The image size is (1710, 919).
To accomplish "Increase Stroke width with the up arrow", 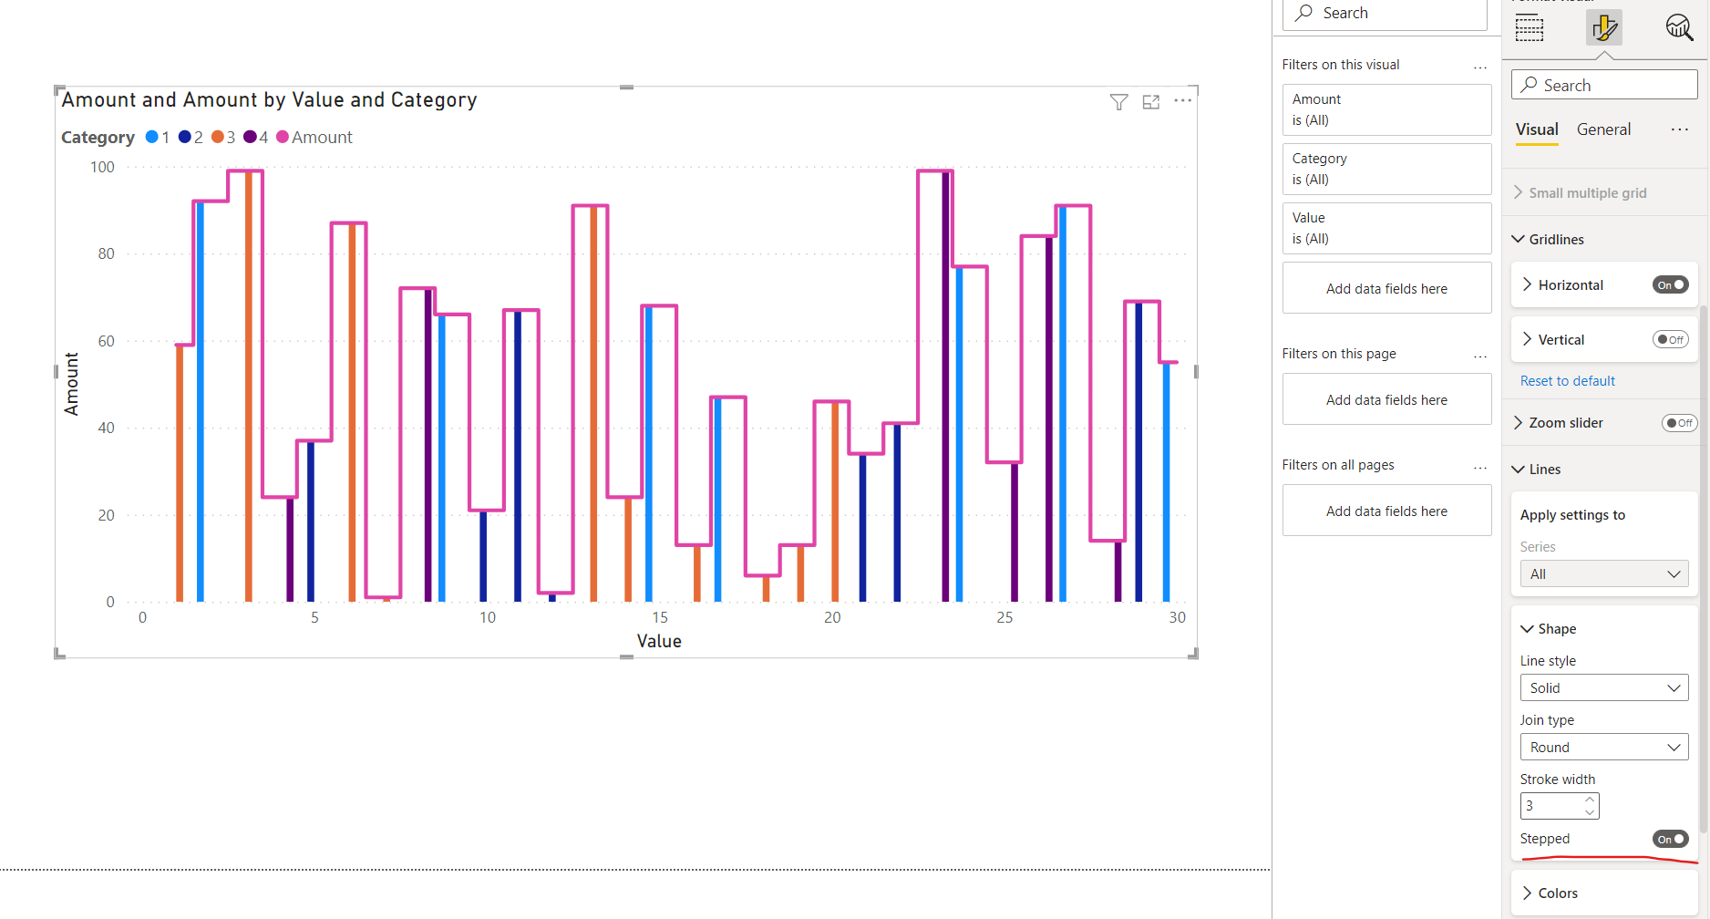I will pyautogui.click(x=1590, y=800).
